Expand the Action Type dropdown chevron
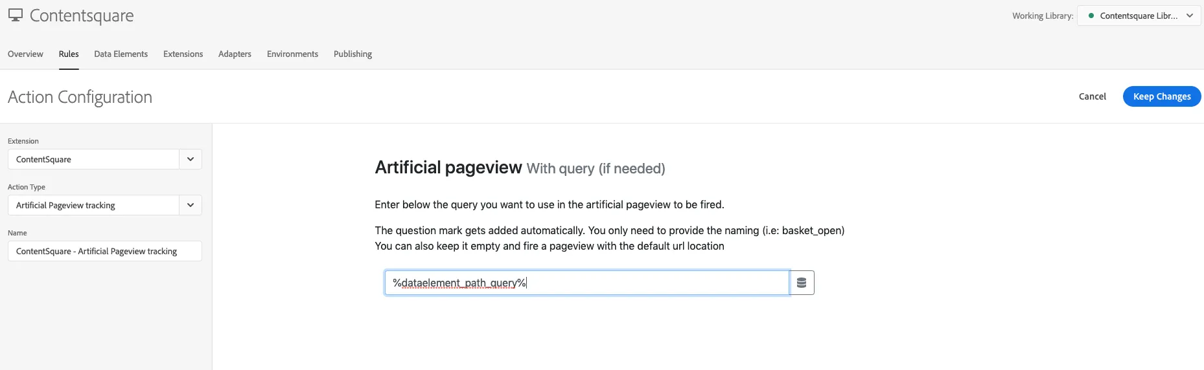The height and width of the screenshot is (370, 1204). click(x=191, y=205)
